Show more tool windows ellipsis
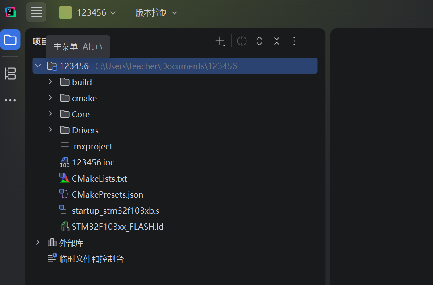This screenshot has height=285, width=433. click(x=10, y=100)
